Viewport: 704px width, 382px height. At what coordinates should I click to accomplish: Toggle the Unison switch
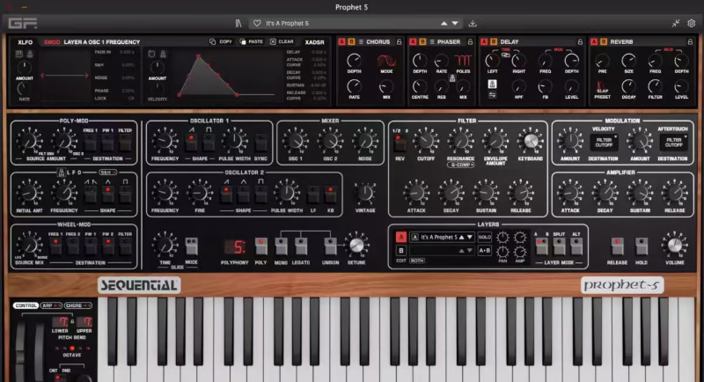330,246
